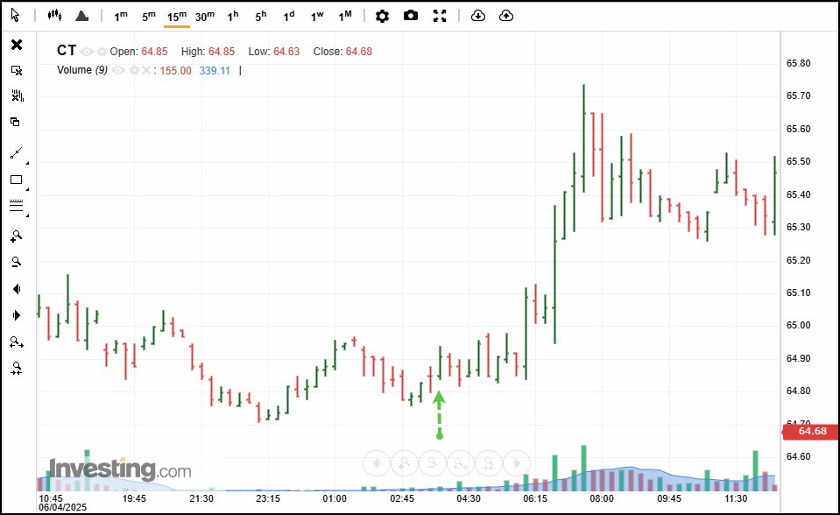This screenshot has height=515, width=840.
Task: Click the crosshair X cursor tool
Action: click(x=17, y=45)
